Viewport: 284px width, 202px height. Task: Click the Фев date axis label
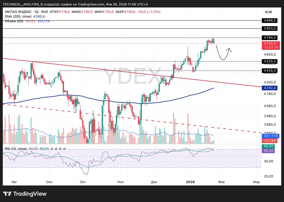point(221,182)
